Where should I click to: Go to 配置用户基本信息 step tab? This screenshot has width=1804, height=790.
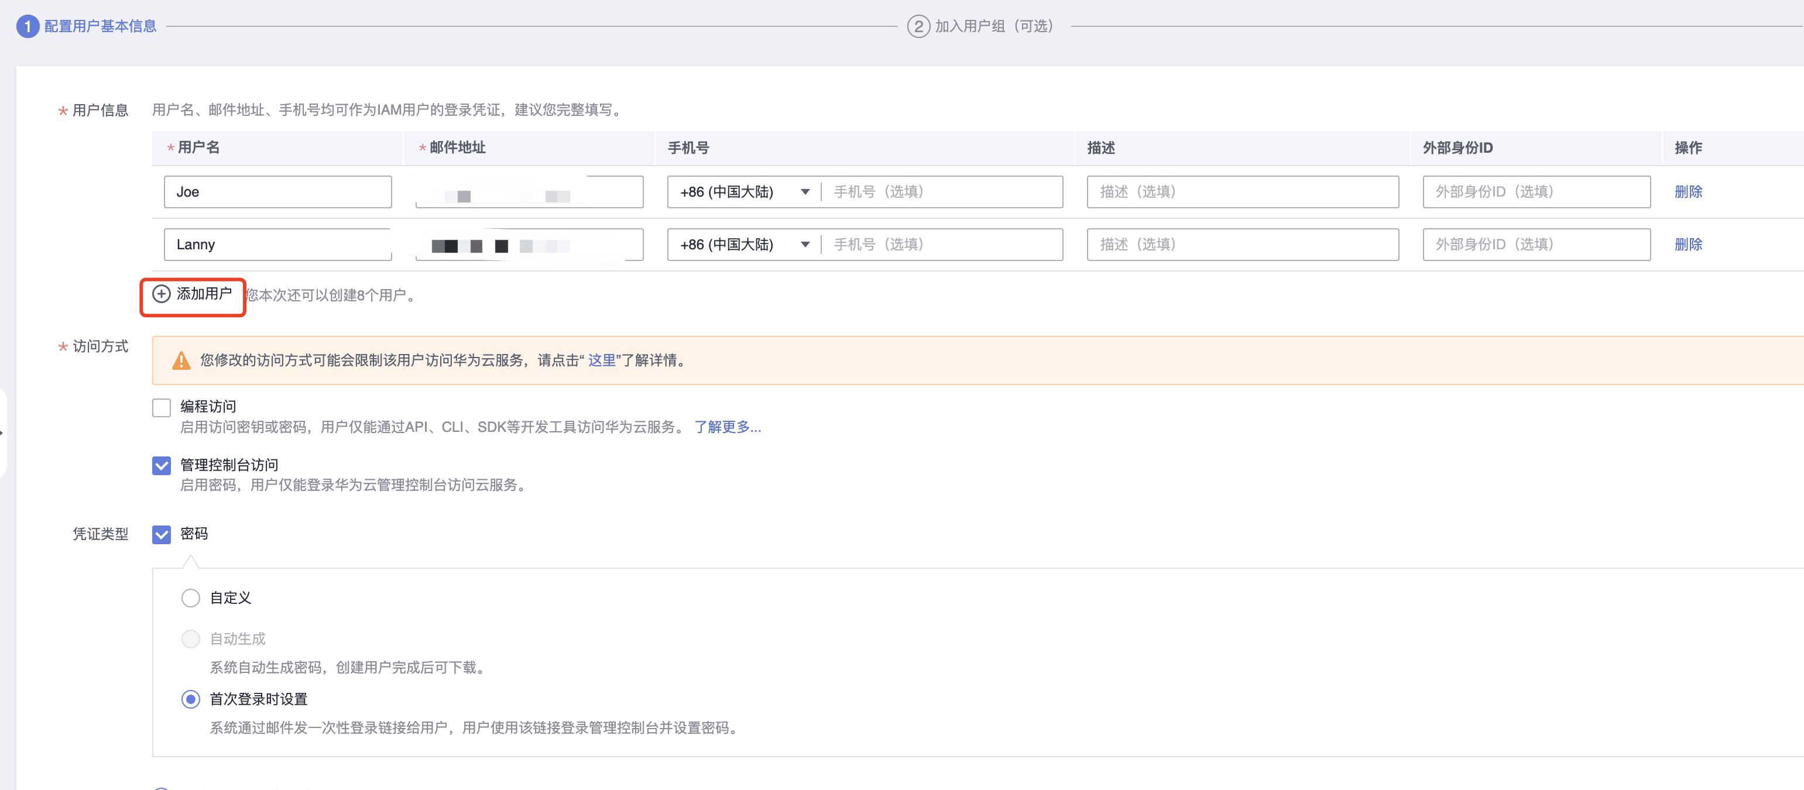click(100, 26)
